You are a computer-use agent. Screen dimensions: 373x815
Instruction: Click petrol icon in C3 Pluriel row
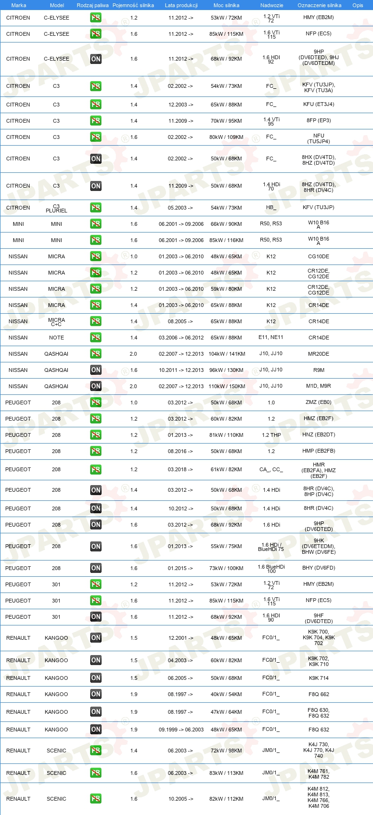[96, 208]
